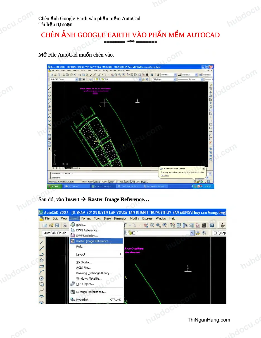Open QuickCalc calculator icon in lower screenshot

pos(204,225)
